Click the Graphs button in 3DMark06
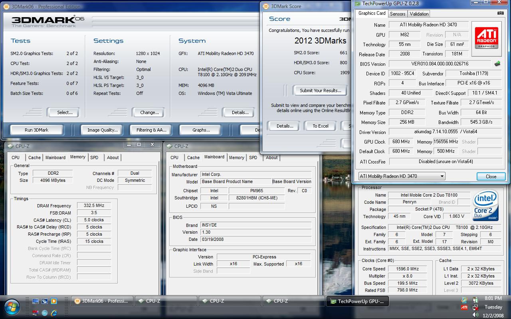This screenshot has height=319, width=511. click(201, 130)
